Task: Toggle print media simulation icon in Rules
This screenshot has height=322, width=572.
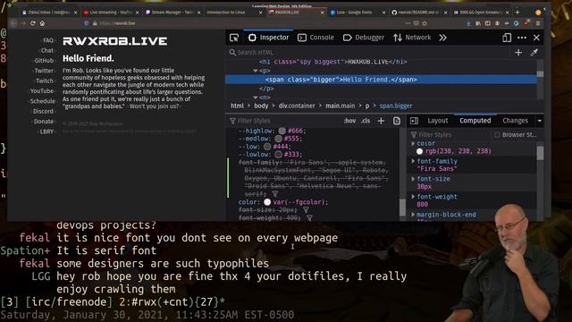Action: click(x=397, y=121)
